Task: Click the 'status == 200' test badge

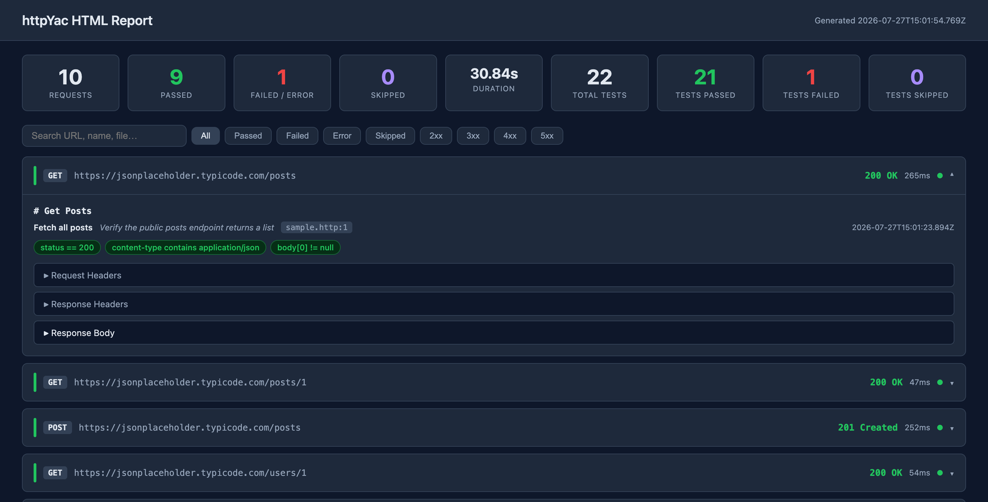Action: (67, 247)
